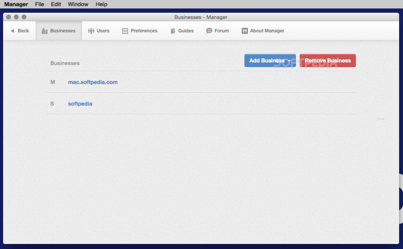Click the Guides book icon
Image resolution: width=403 pixels, height=249 pixels.
coord(173,31)
